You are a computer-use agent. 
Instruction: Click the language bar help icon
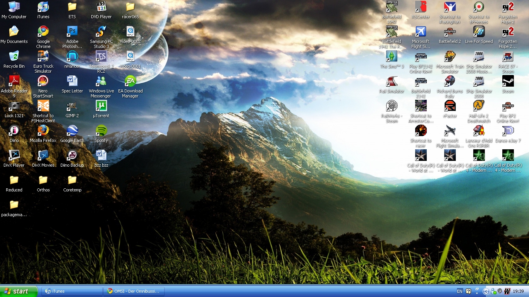pyautogui.click(x=468, y=291)
